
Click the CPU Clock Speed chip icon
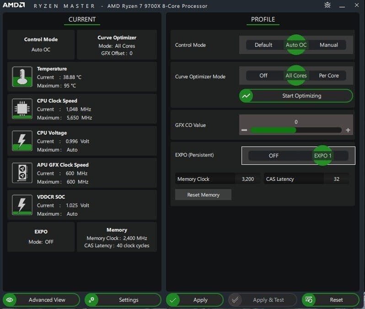(x=22, y=108)
